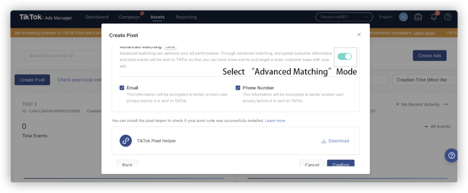The height and width of the screenshot is (193, 468).
Task: Click the No Recent Activity status
Action: coord(418,104)
